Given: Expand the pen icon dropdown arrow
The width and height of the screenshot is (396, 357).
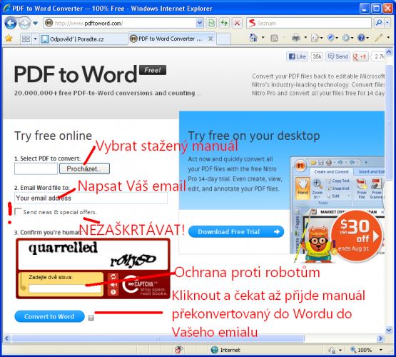Looking at the screenshot, I should [x=388, y=38].
